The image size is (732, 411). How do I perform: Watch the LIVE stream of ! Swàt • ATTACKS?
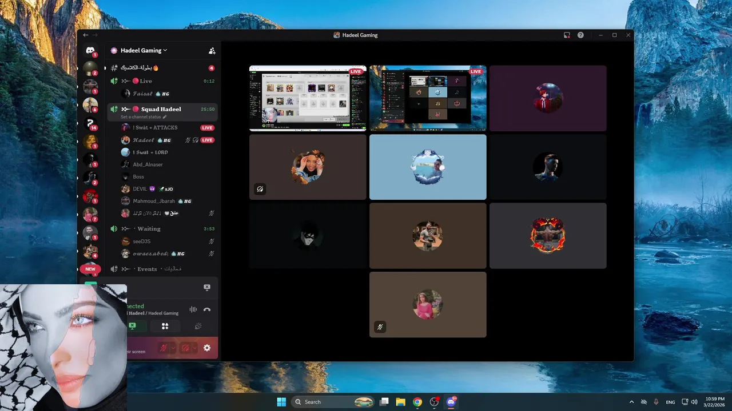pyautogui.click(x=207, y=128)
